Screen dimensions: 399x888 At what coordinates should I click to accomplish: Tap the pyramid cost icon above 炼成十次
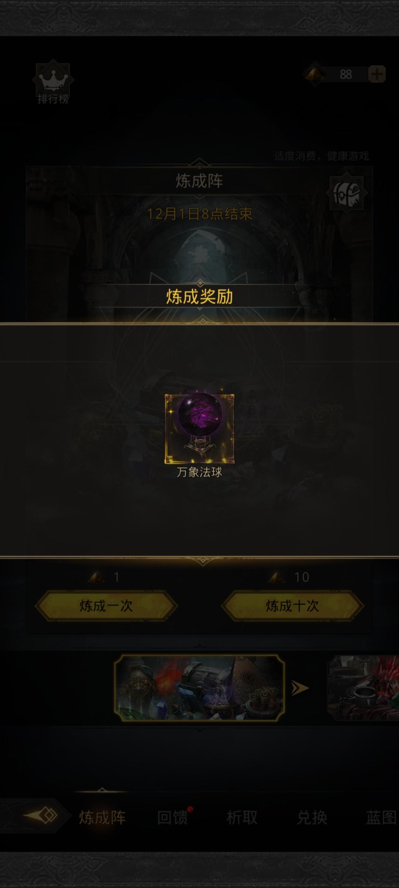tap(276, 577)
